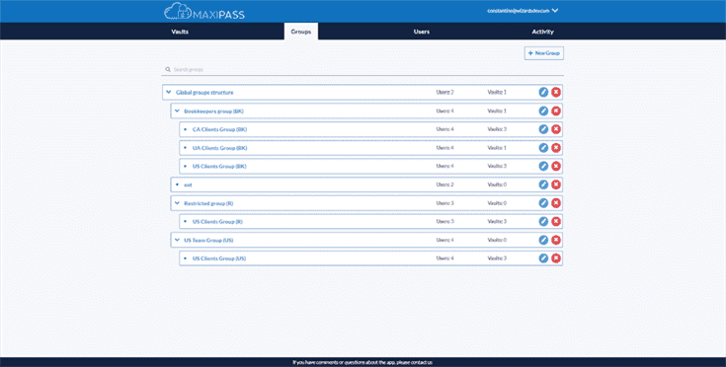Delete the Global groups structure group
The width and height of the screenshot is (726, 367).
[x=556, y=93]
